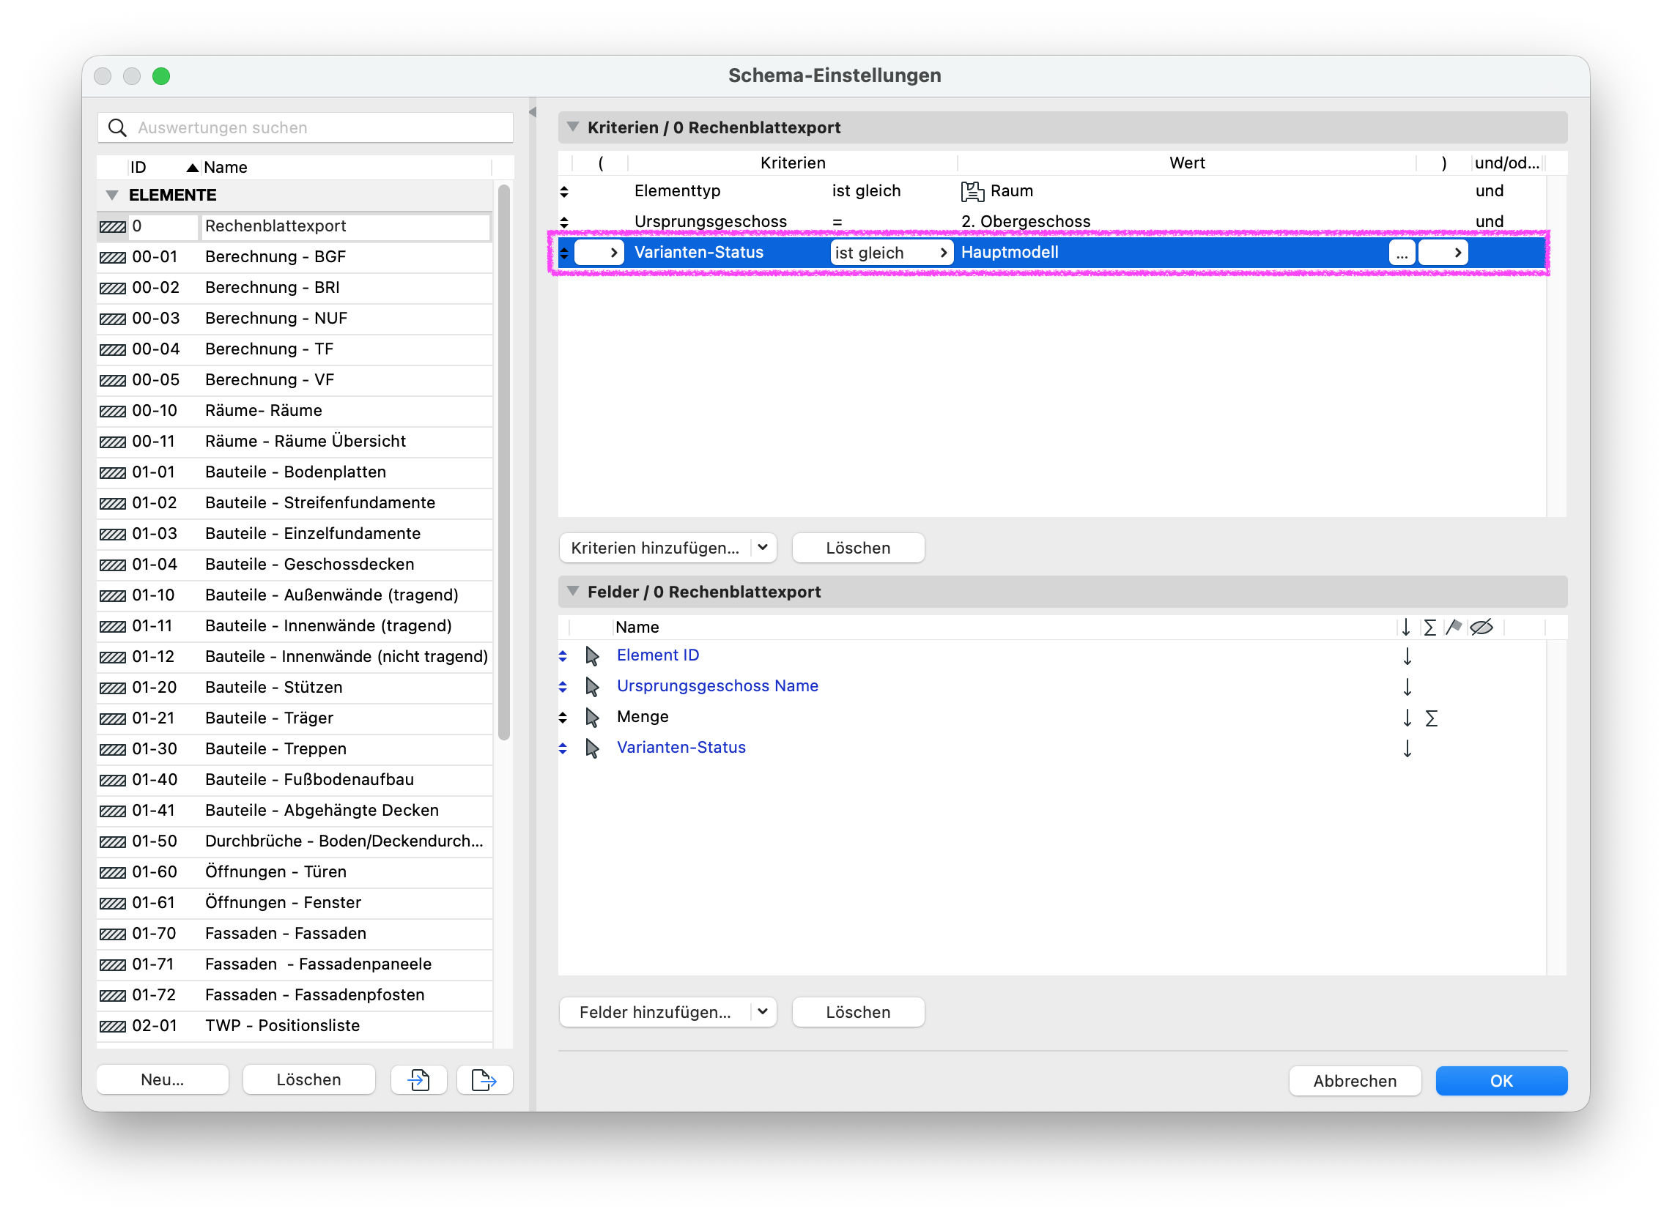This screenshot has width=1672, height=1220.
Task: Click the arrow picker icon beside Element ID
Action: tap(592, 656)
